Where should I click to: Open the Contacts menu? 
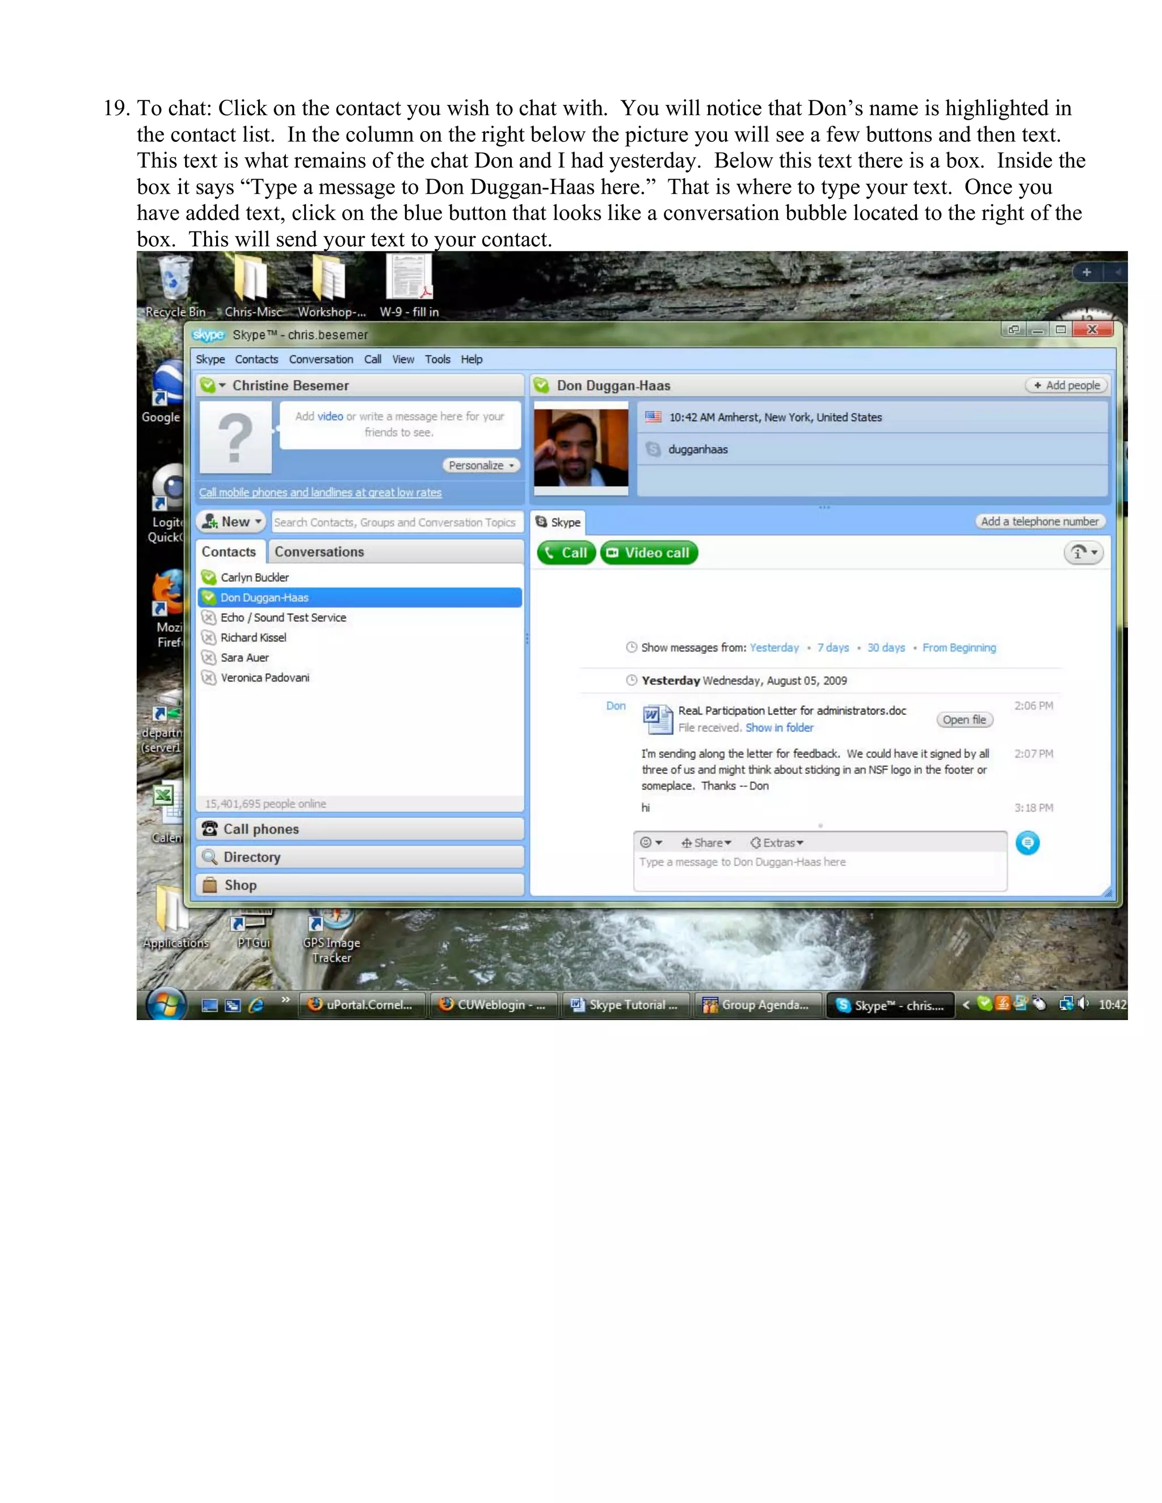pos(256,359)
